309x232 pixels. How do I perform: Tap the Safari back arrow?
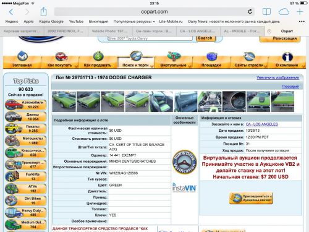point(11,12)
